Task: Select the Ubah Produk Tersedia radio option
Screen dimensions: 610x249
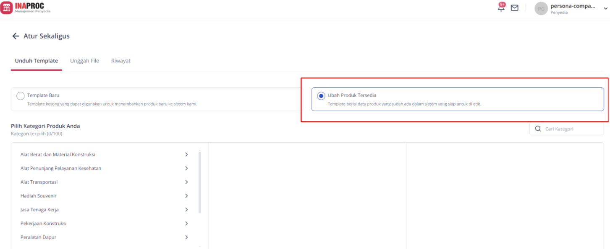Action: click(x=321, y=96)
